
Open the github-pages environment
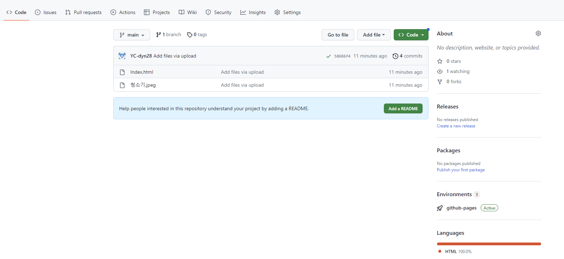pyautogui.click(x=462, y=208)
